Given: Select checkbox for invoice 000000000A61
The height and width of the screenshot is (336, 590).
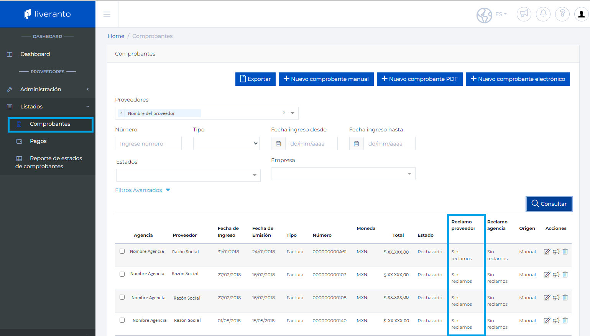Looking at the screenshot, I should click(x=122, y=251).
